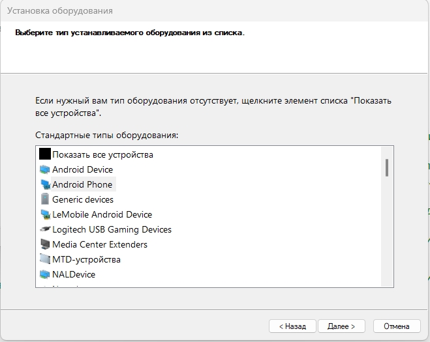Click the NALDevice icon
The image size is (430, 342).
click(x=45, y=274)
